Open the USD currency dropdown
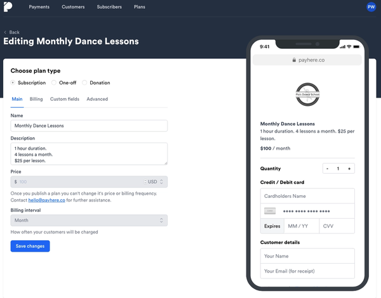This screenshot has height=298, width=381. click(x=155, y=181)
